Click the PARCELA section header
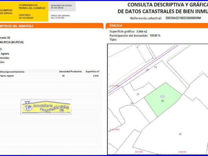The height and width of the screenshot is (156, 208). point(157,26)
